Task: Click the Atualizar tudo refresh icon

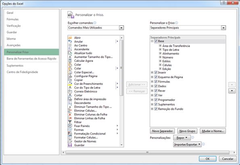Action: pyautogui.click(x=70, y=53)
